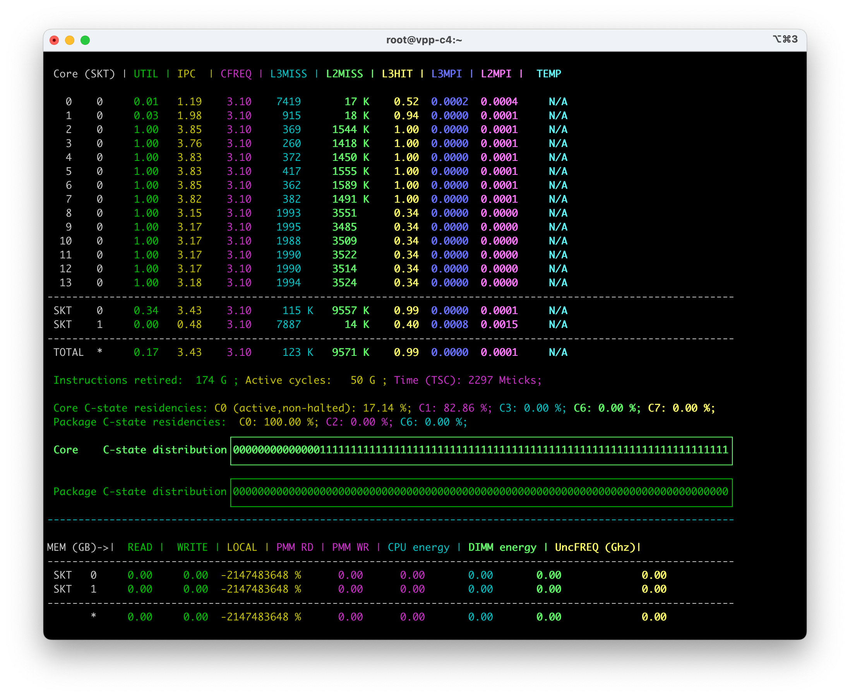
Task: Click the TEMP column header
Action: pos(549,74)
